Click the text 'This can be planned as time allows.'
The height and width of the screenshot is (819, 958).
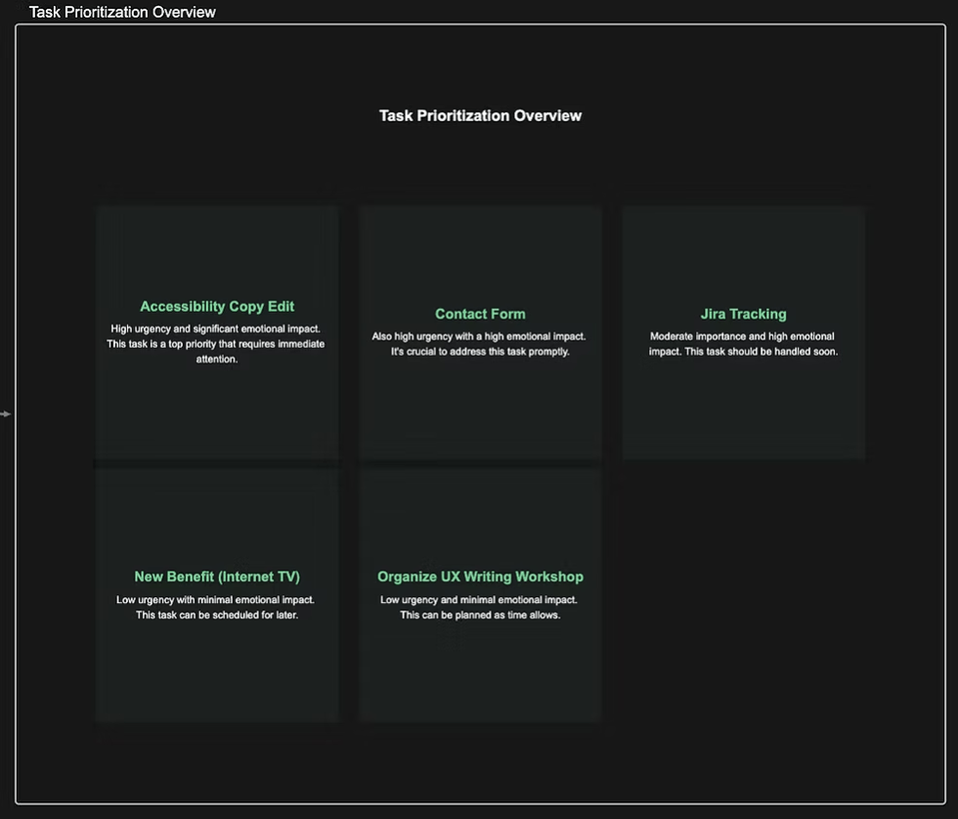click(480, 615)
